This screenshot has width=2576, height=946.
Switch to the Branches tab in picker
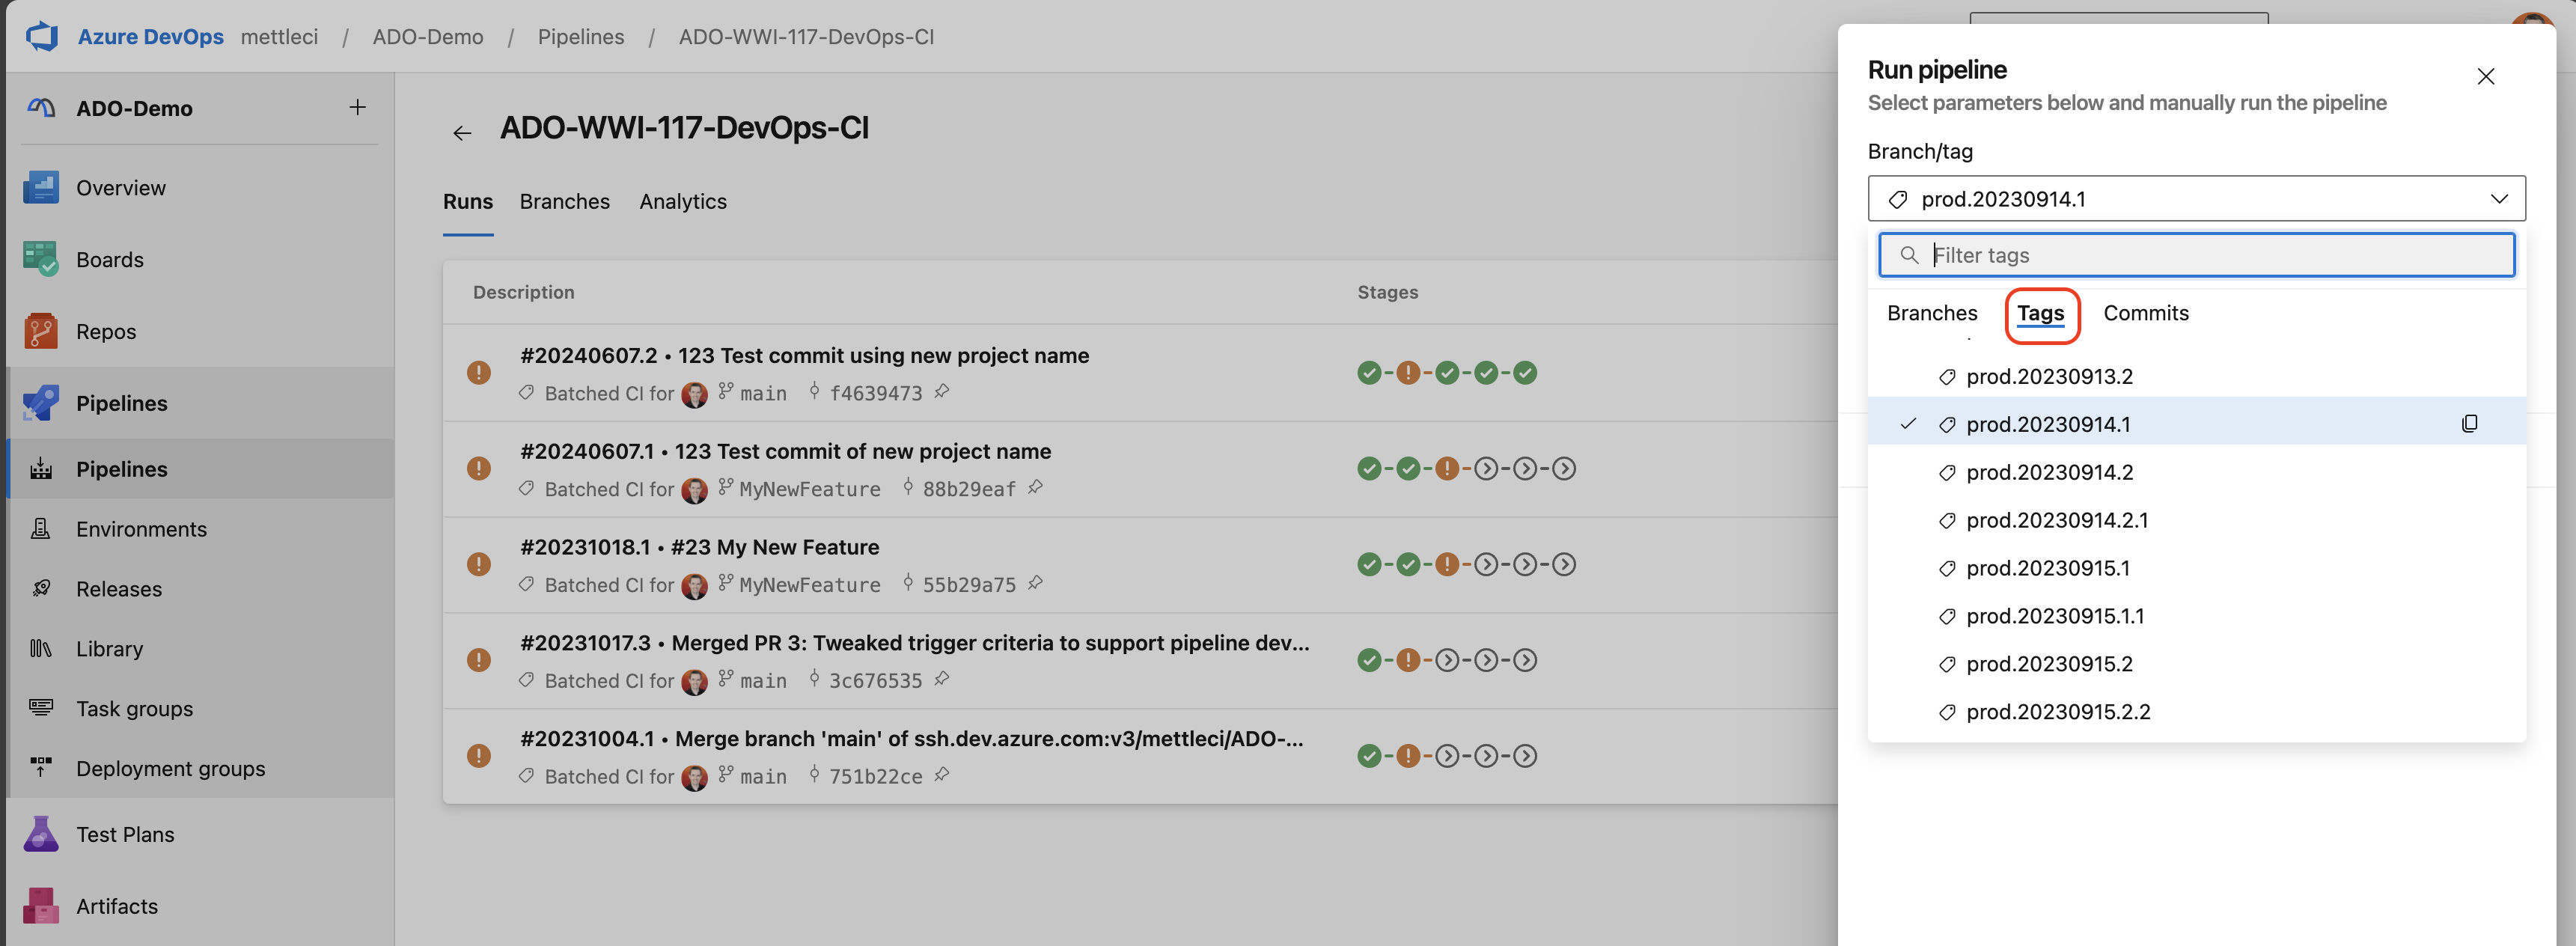coord(1931,314)
